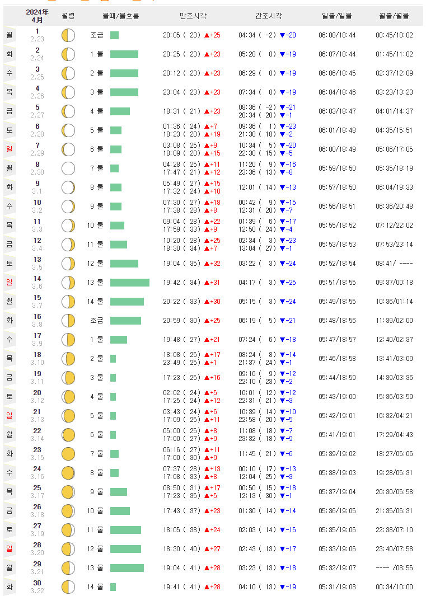Click the red up arrow beside +32
This screenshot has width=426, height=596.
pyautogui.click(x=207, y=264)
